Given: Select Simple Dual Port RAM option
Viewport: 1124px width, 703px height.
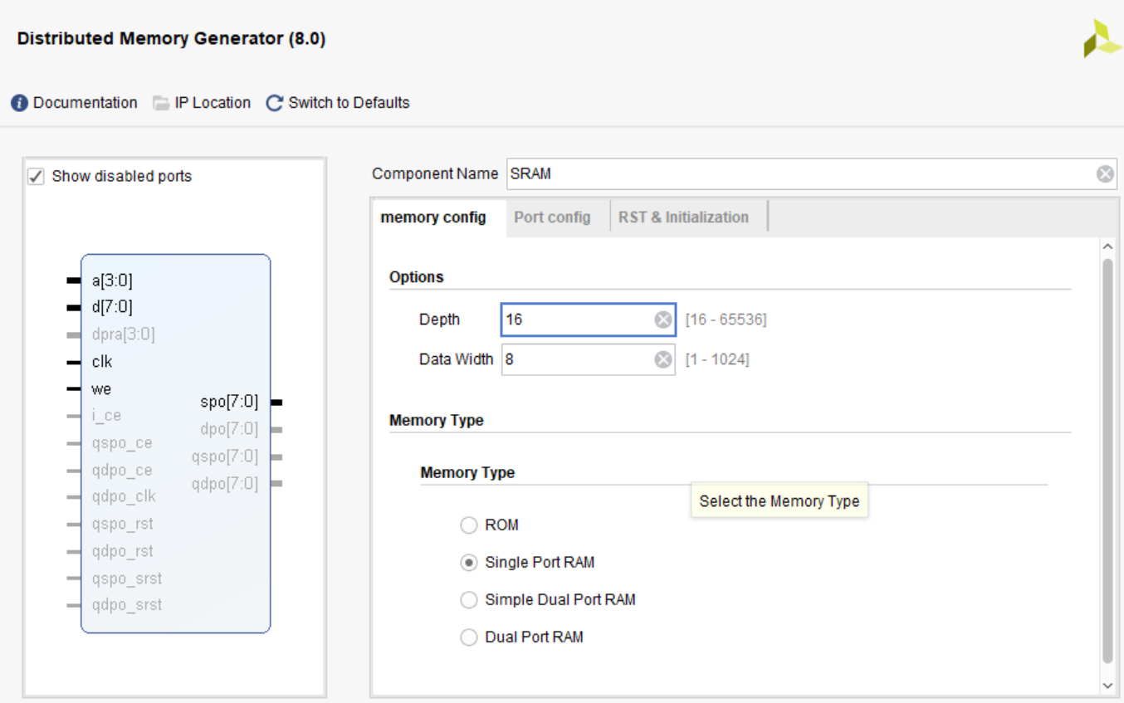Looking at the screenshot, I should pos(469,599).
